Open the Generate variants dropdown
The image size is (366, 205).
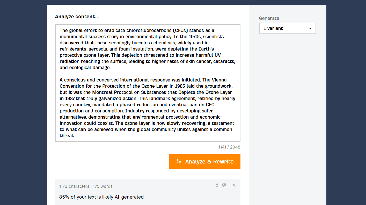pyautogui.click(x=287, y=28)
